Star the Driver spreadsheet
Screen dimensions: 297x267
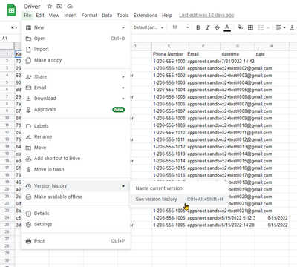[50, 6]
